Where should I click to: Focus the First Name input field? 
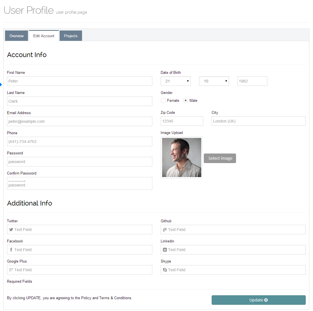[80, 81]
